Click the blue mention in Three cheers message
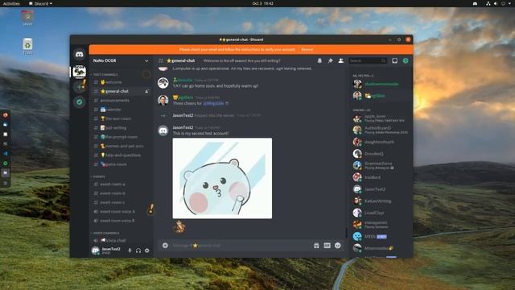Screen dimensions: 515x290 [x=214, y=103]
